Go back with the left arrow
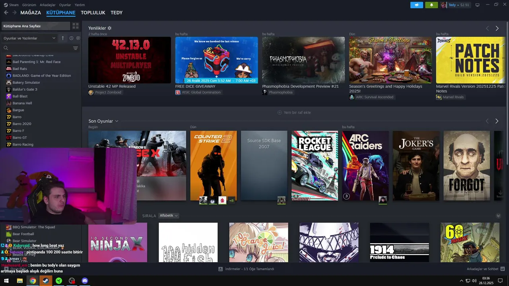509x286 pixels. [6, 13]
